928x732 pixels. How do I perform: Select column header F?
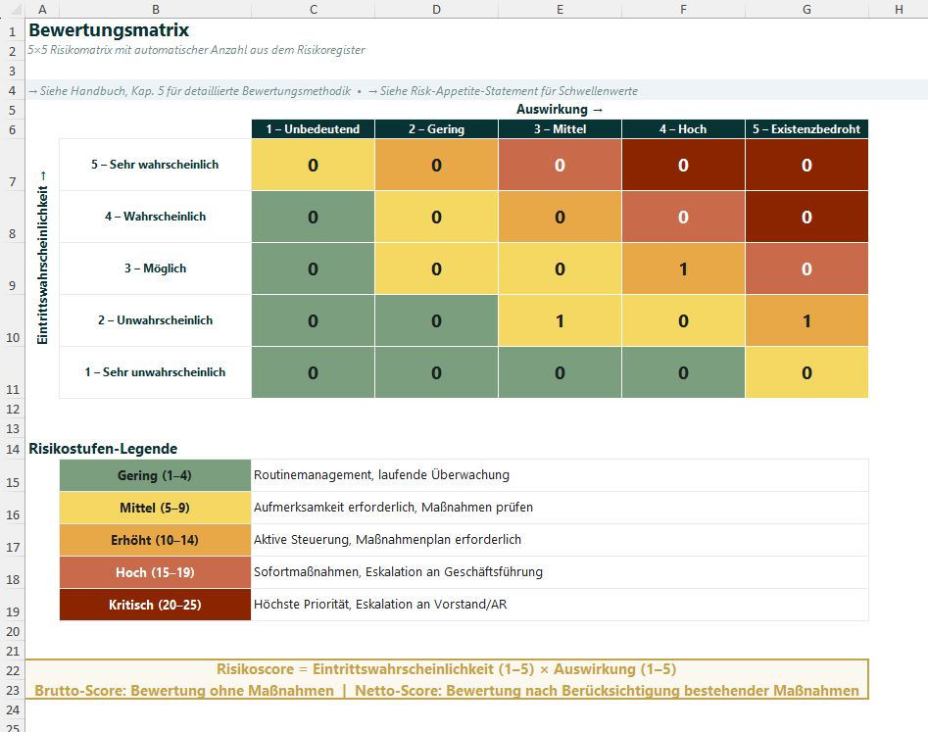(683, 9)
